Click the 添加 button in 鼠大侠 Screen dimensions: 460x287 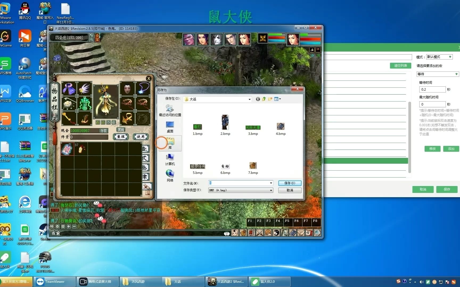[x=451, y=149]
